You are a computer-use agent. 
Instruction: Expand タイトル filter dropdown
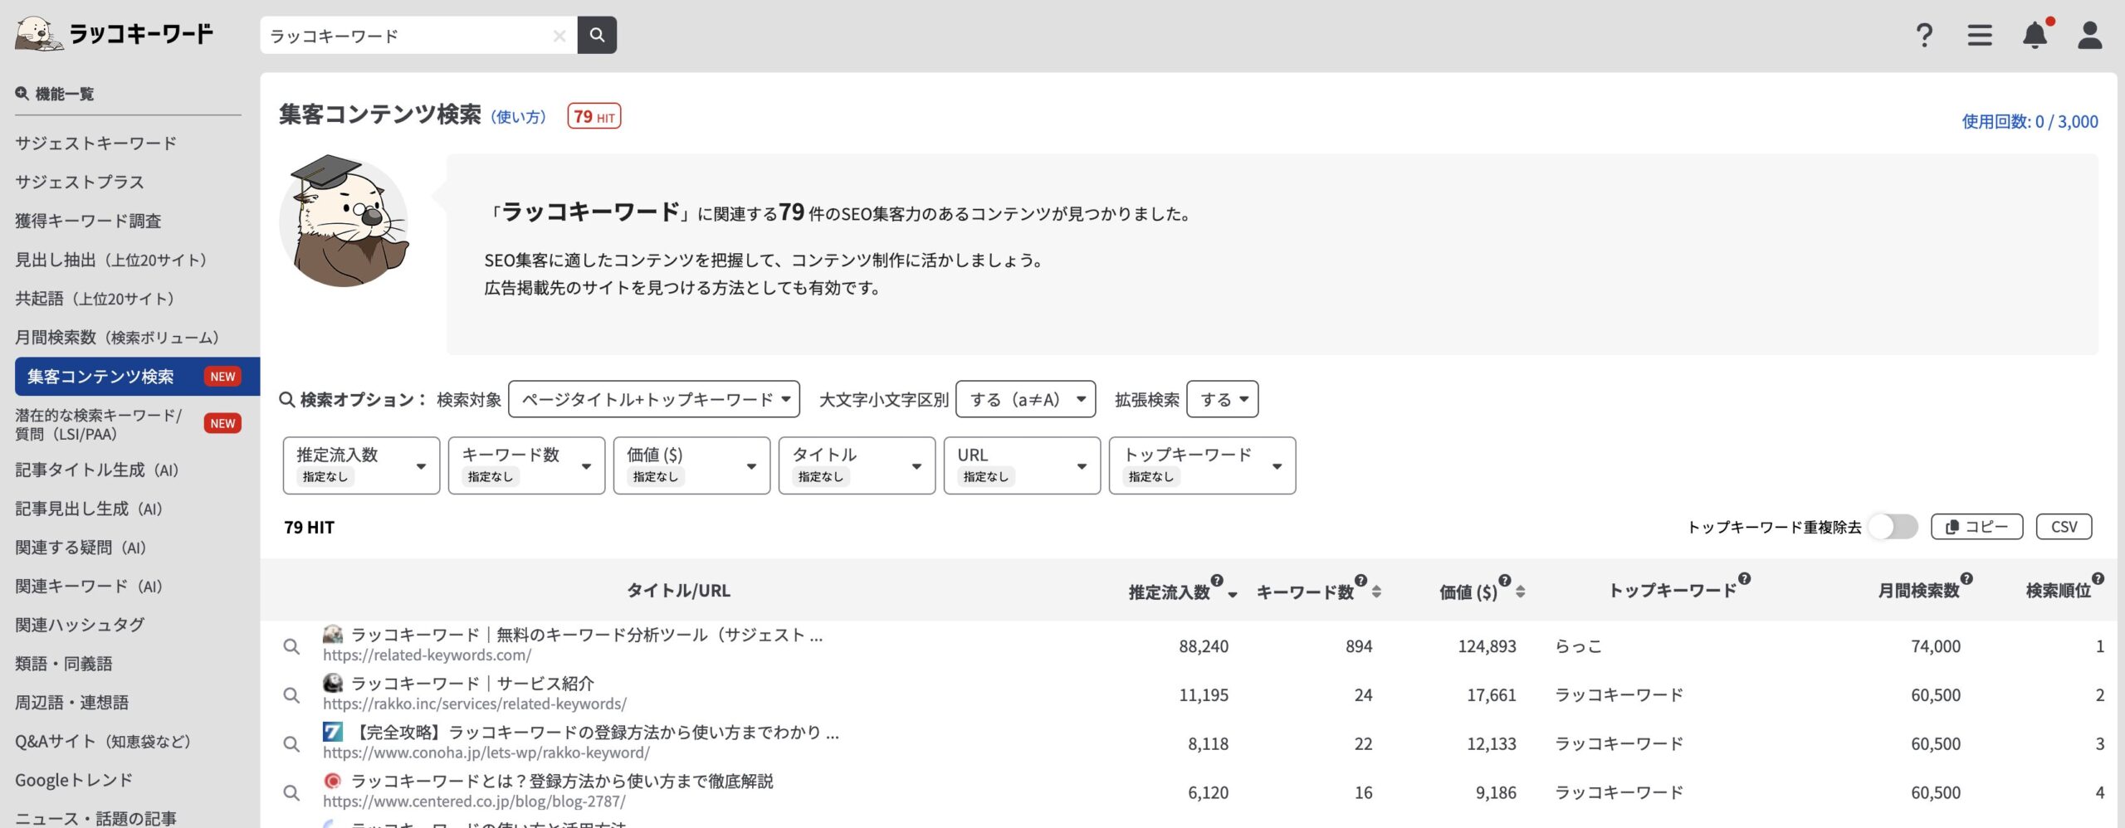(857, 465)
